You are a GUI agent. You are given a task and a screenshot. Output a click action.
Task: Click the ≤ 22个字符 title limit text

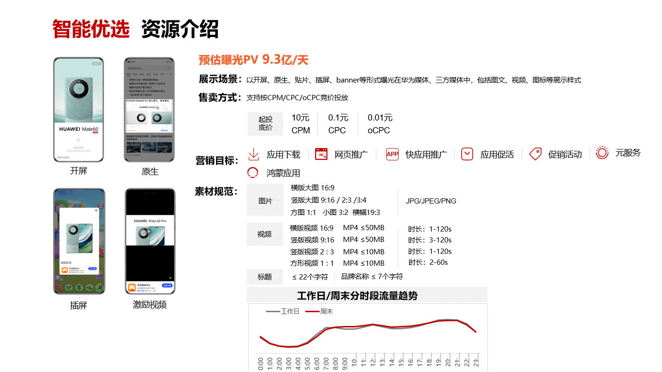pyautogui.click(x=310, y=277)
